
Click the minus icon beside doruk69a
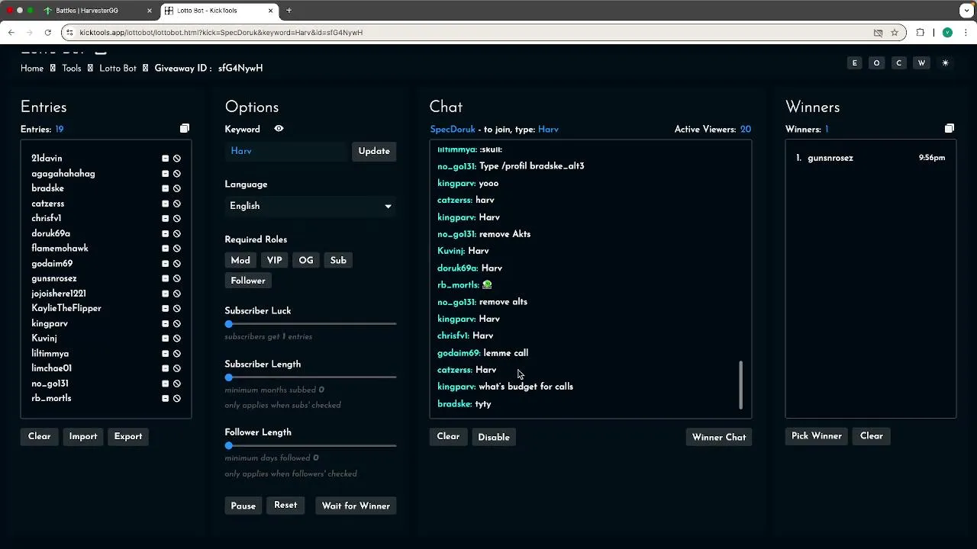pyautogui.click(x=165, y=233)
